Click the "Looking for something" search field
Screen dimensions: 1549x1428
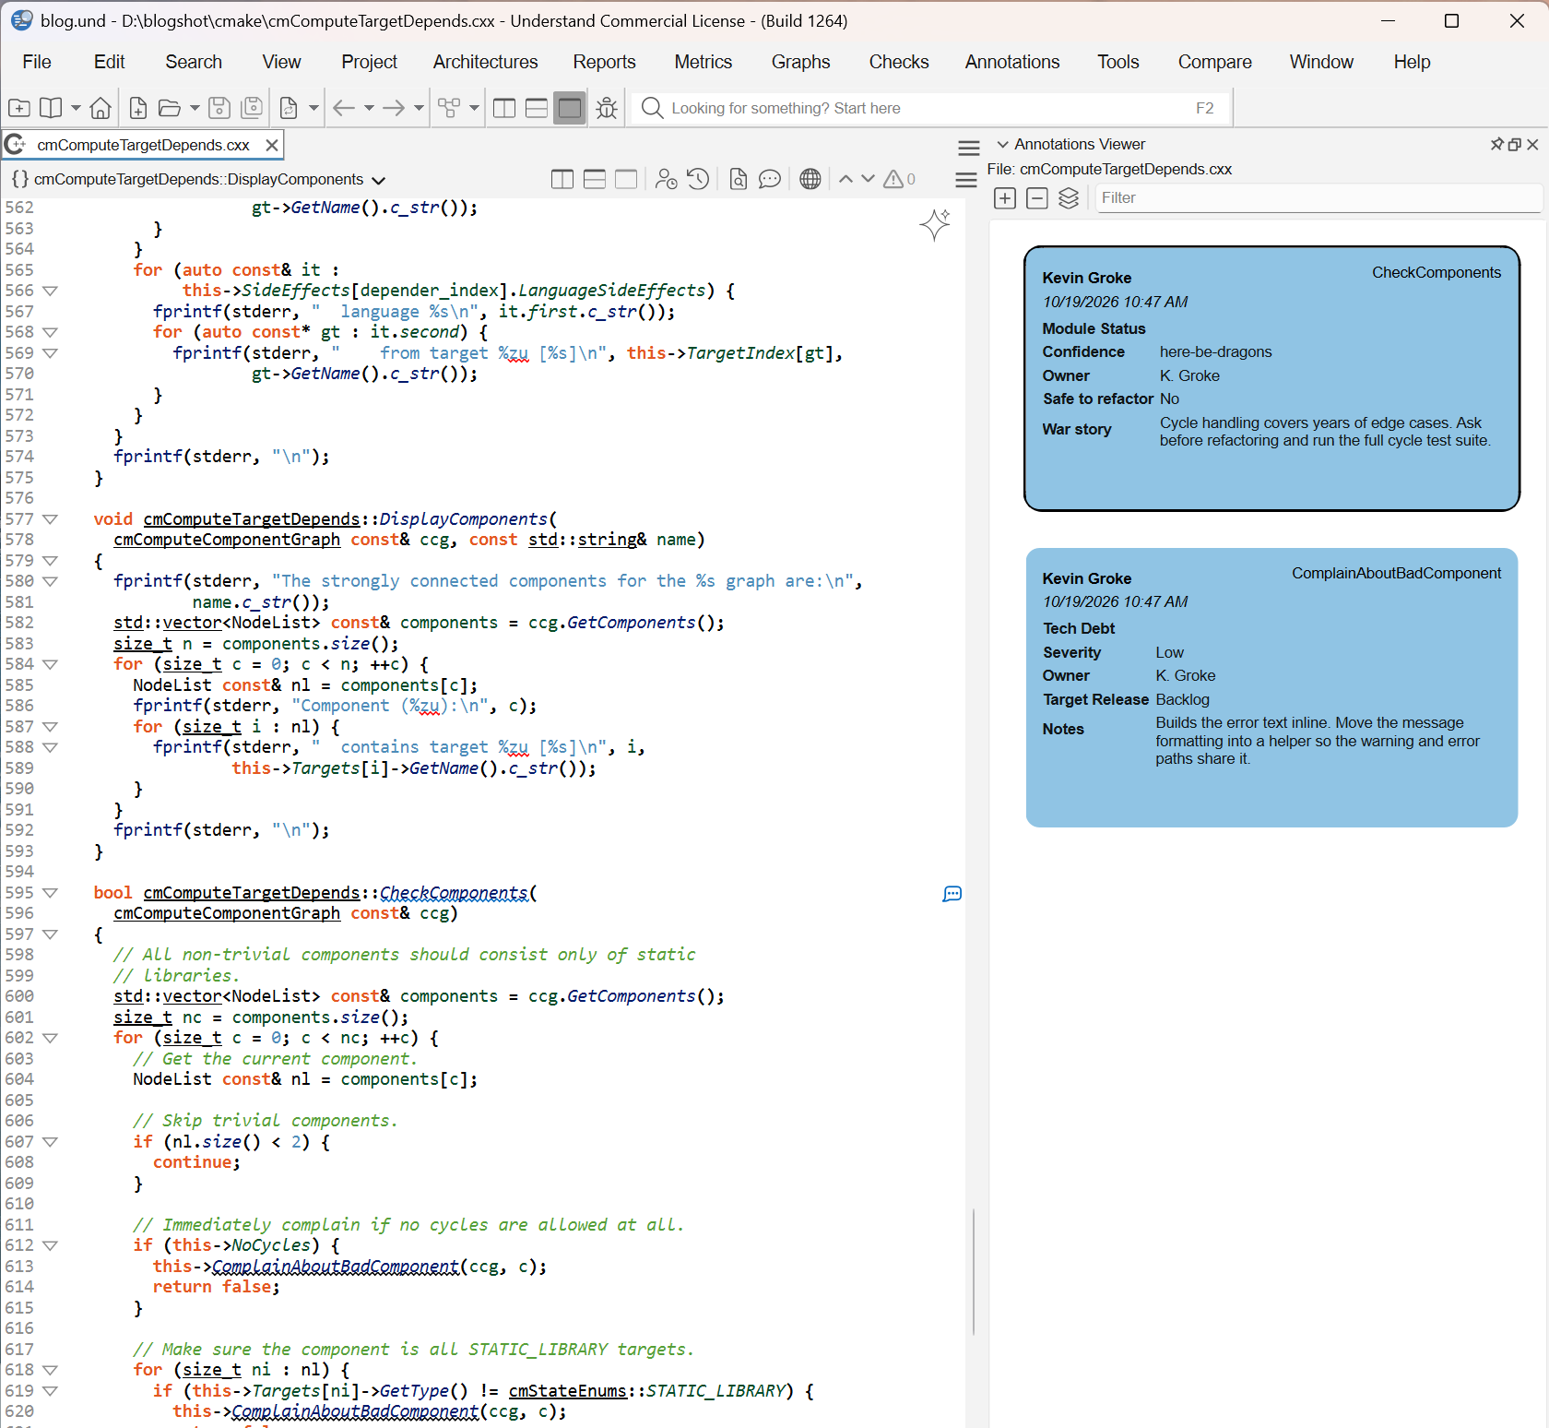[x=931, y=108]
